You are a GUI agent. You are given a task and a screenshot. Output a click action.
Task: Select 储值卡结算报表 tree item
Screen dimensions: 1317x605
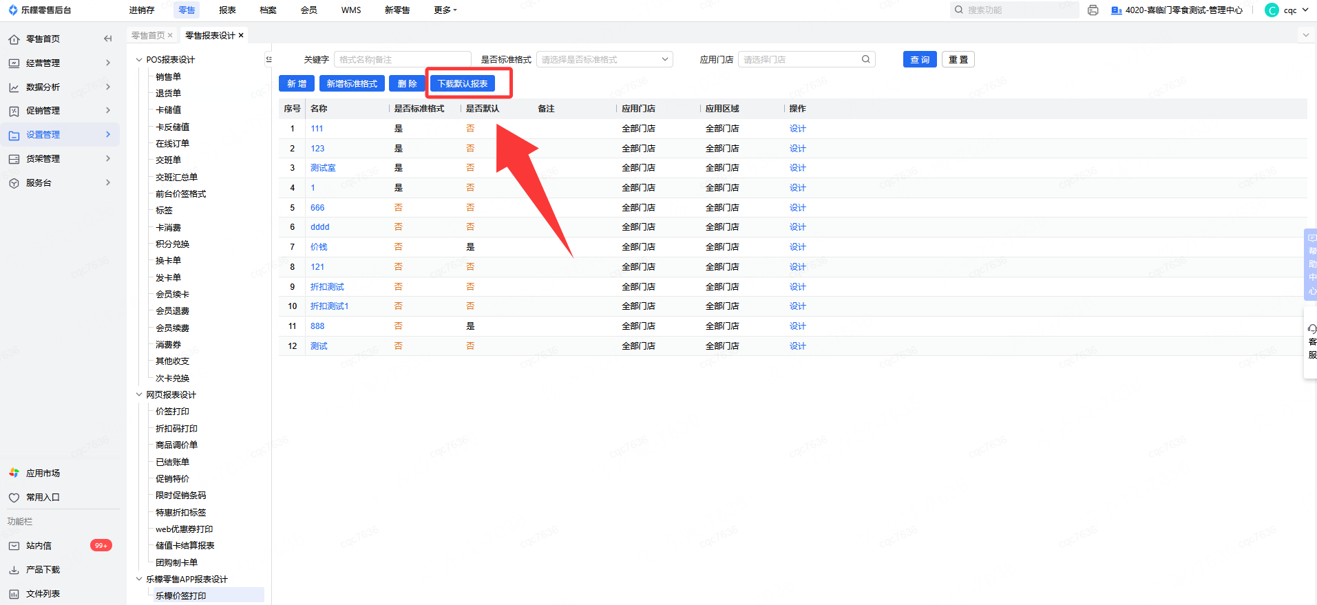click(x=185, y=546)
